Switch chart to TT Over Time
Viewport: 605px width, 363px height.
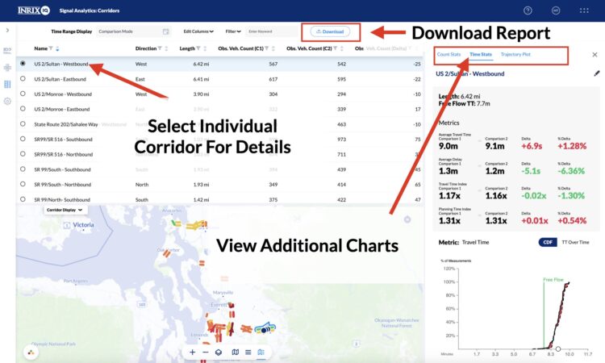coord(575,242)
